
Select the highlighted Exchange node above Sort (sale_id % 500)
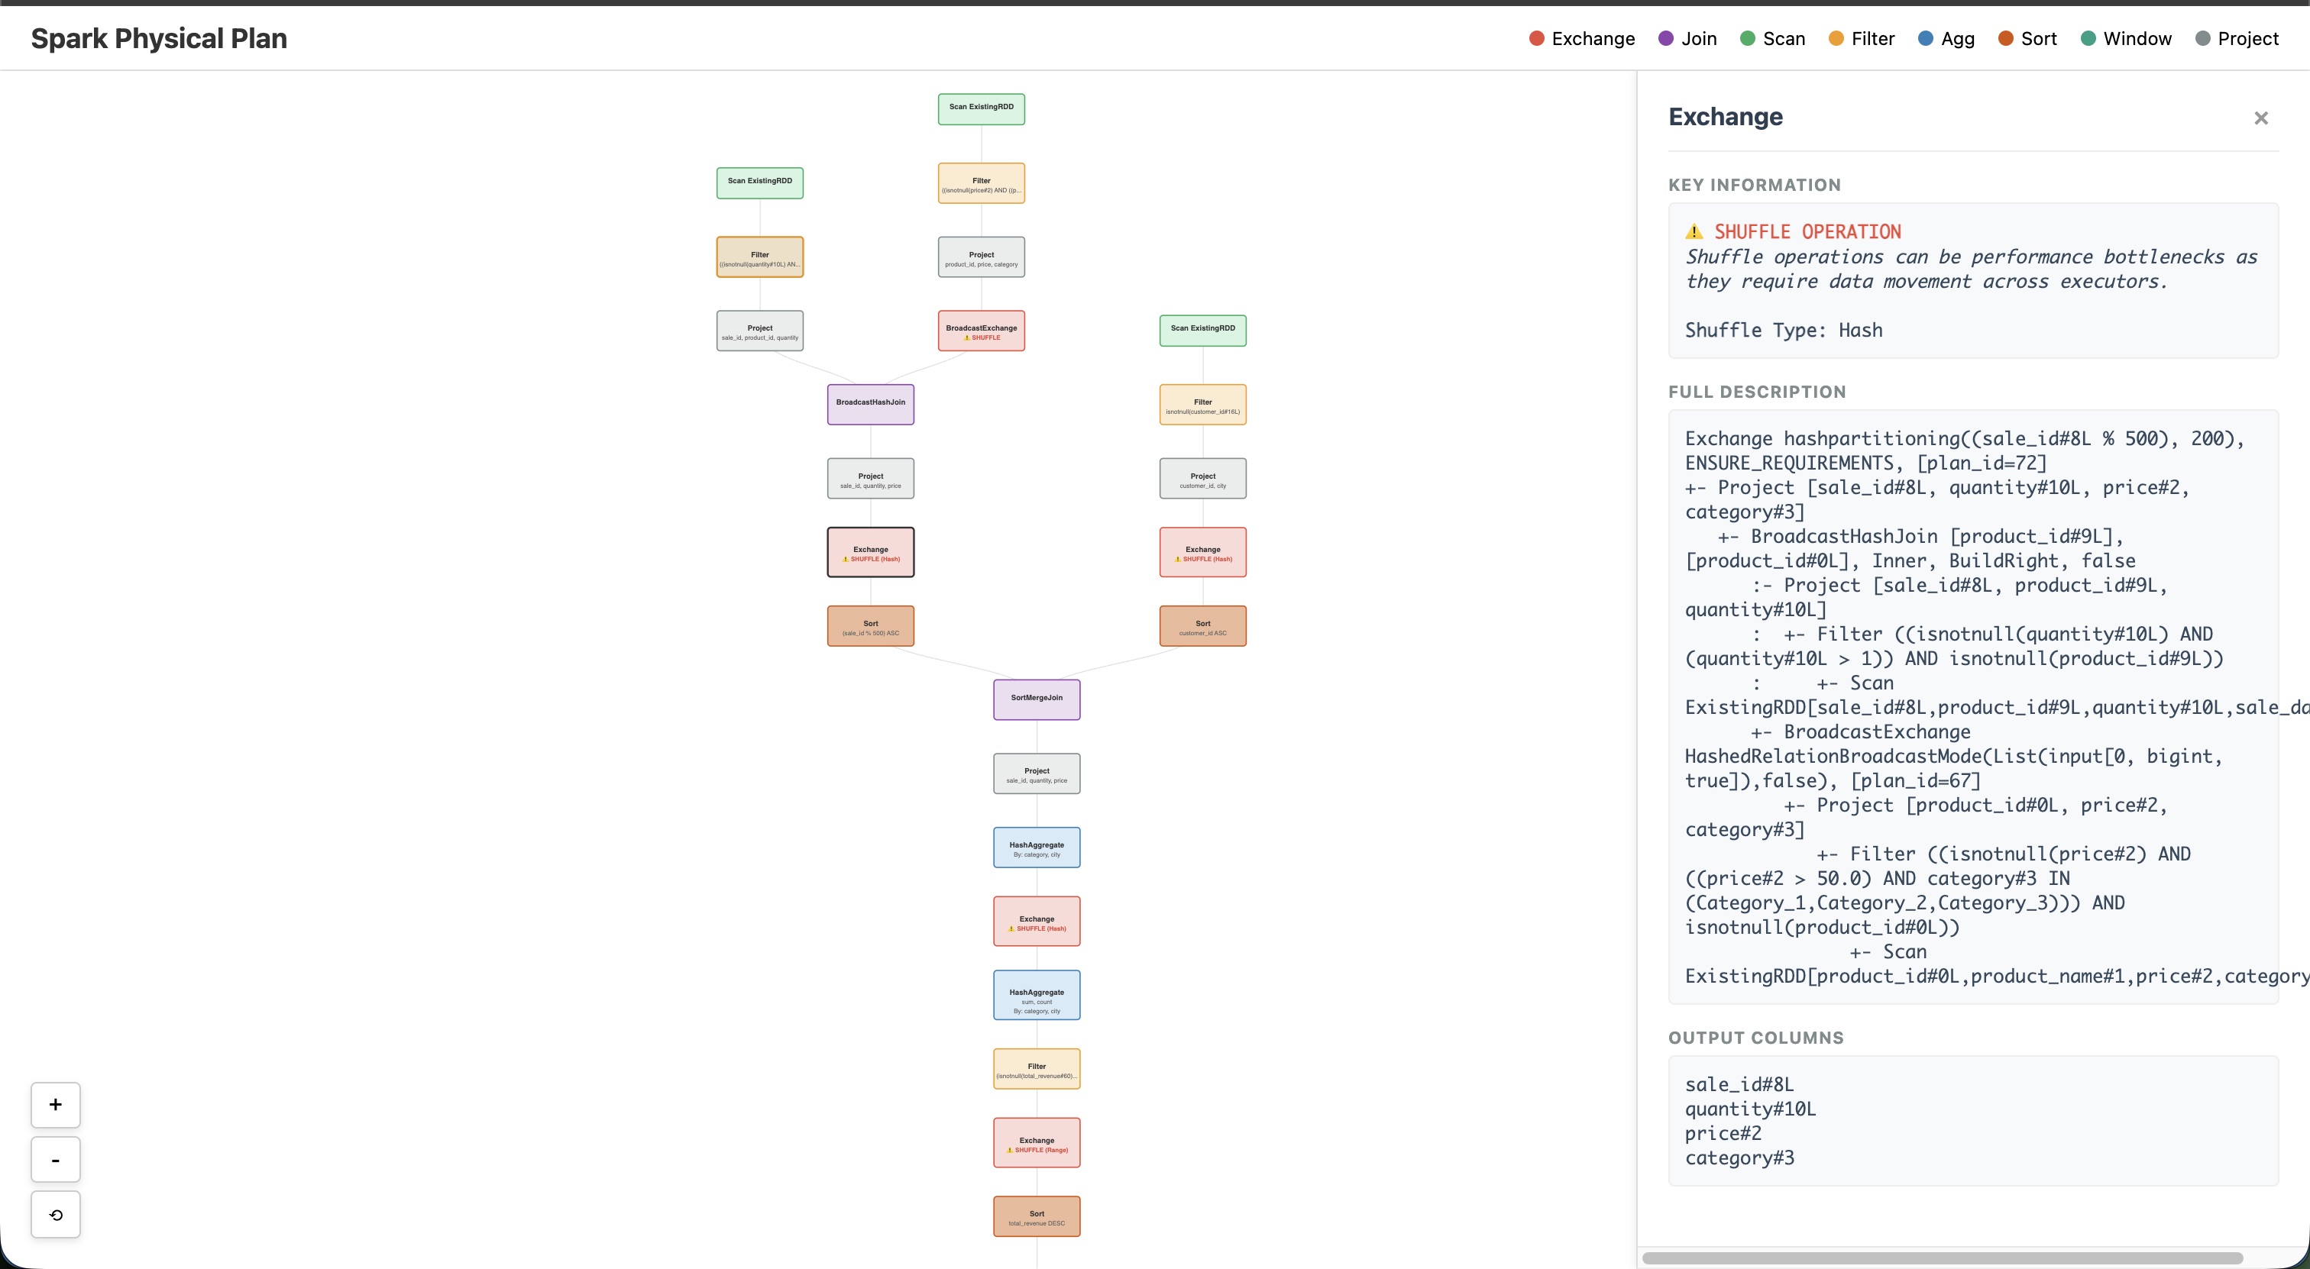pos(871,552)
